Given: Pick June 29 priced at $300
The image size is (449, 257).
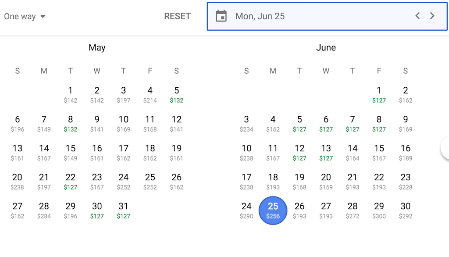Looking at the screenshot, I should click(x=379, y=211).
